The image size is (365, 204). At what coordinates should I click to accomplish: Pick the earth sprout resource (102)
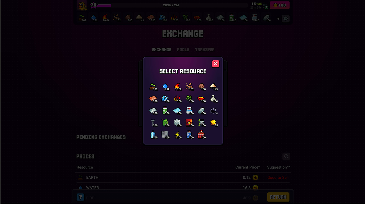click(153, 86)
